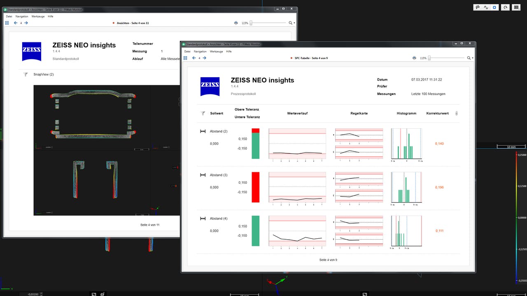The image size is (527, 296).
Task: Go to next page in SPC-Tabelle window
Action: (x=205, y=58)
